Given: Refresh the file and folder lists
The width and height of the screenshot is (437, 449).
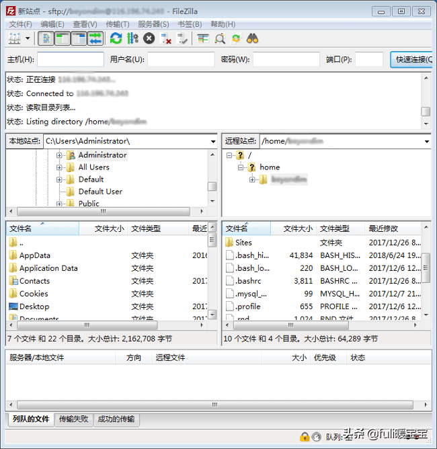Looking at the screenshot, I should tap(116, 38).
